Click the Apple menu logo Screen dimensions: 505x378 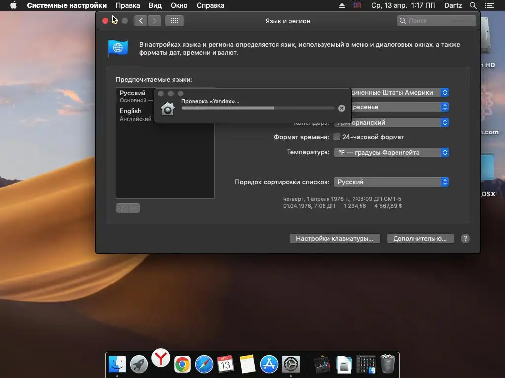pyautogui.click(x=13, y=5)
